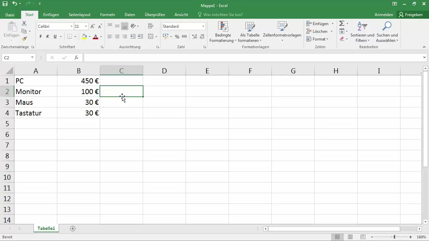Click the AutoSum sigma icon

point(342,23)
